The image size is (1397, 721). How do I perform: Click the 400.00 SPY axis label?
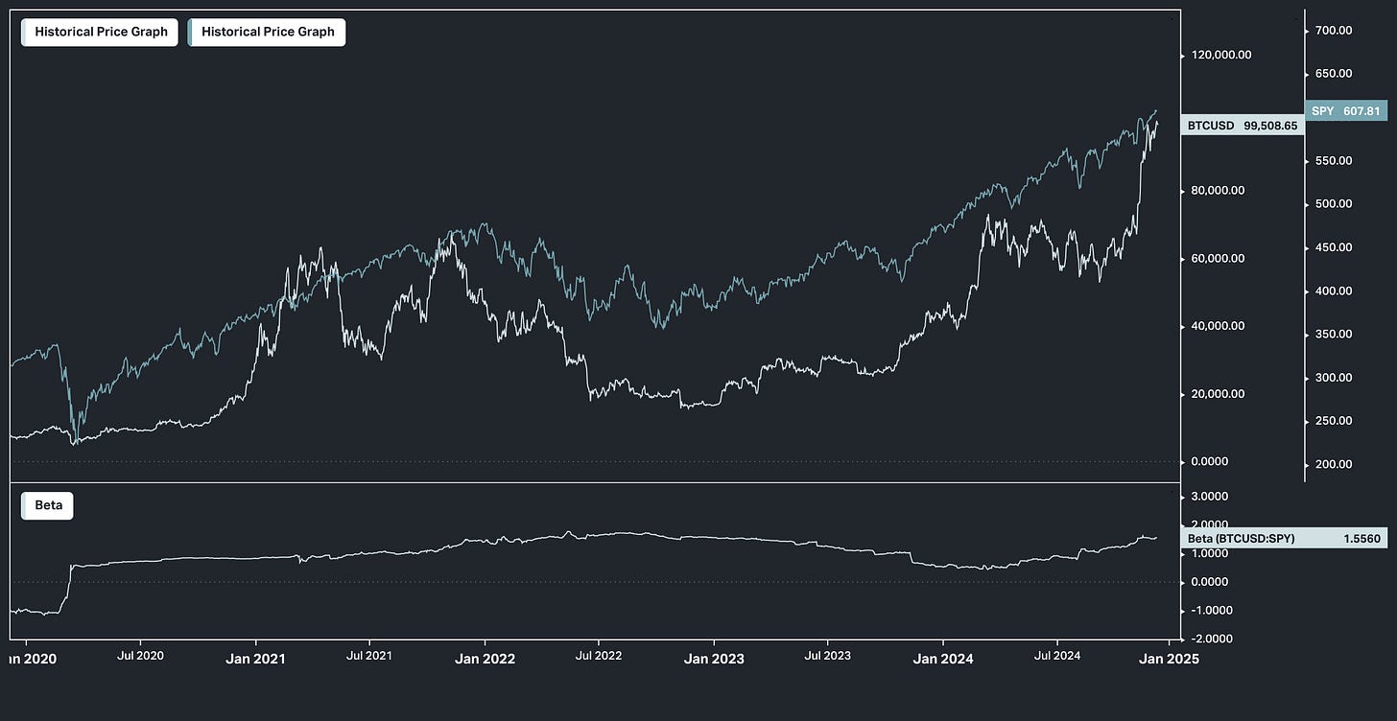1335,291
